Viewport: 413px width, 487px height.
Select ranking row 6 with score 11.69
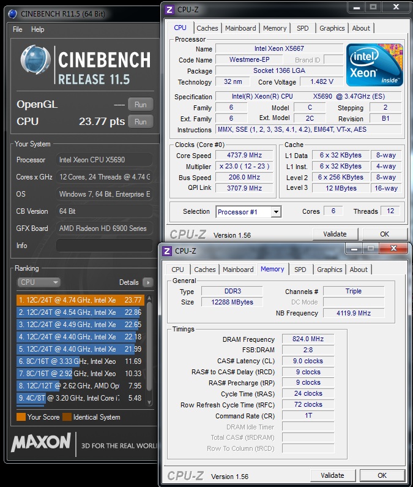coord(80,361)
